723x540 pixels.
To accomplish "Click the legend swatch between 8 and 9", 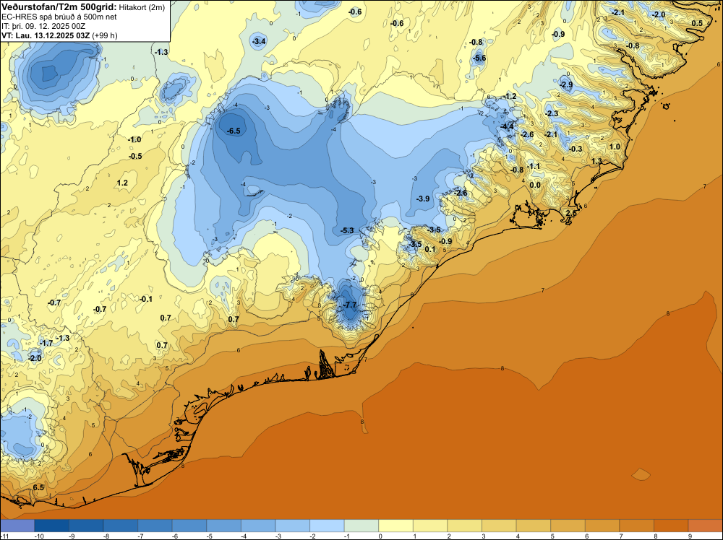I will click(x=671, y=526).
